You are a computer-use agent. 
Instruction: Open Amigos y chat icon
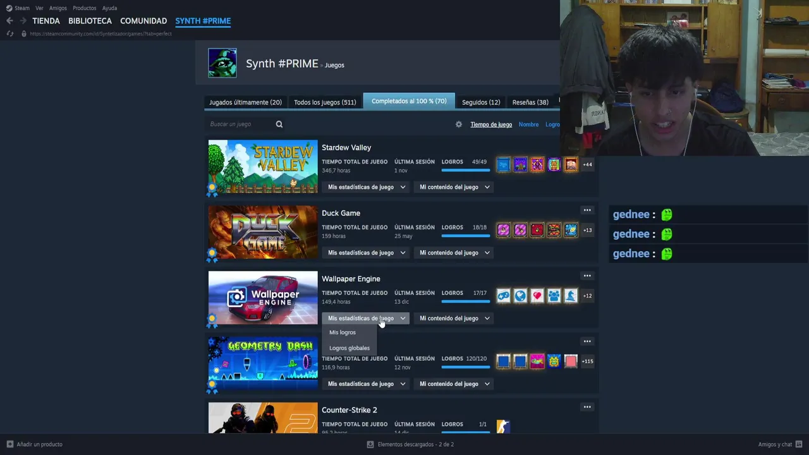pyautogui.click(x=799, y=444)
